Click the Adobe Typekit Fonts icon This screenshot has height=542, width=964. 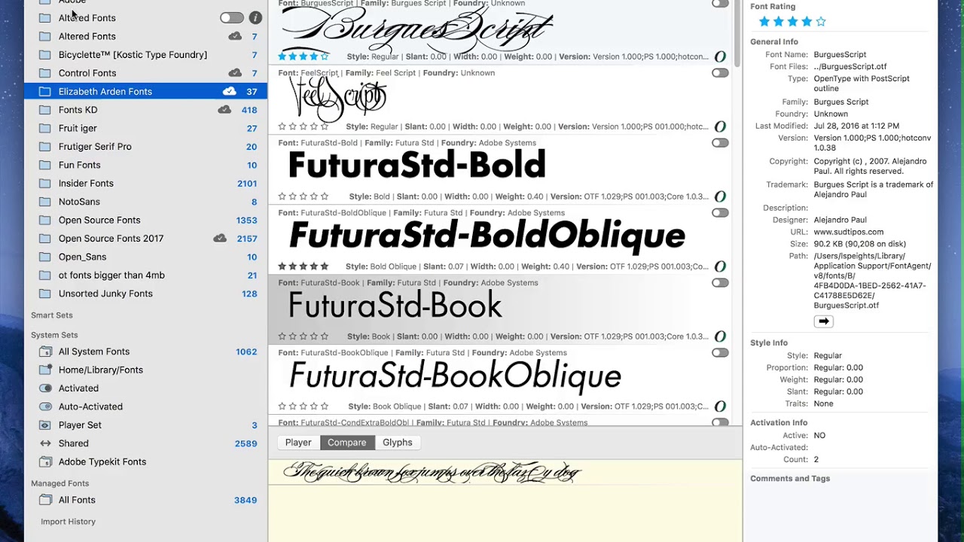pyautogui.click(x=45, y=462)
